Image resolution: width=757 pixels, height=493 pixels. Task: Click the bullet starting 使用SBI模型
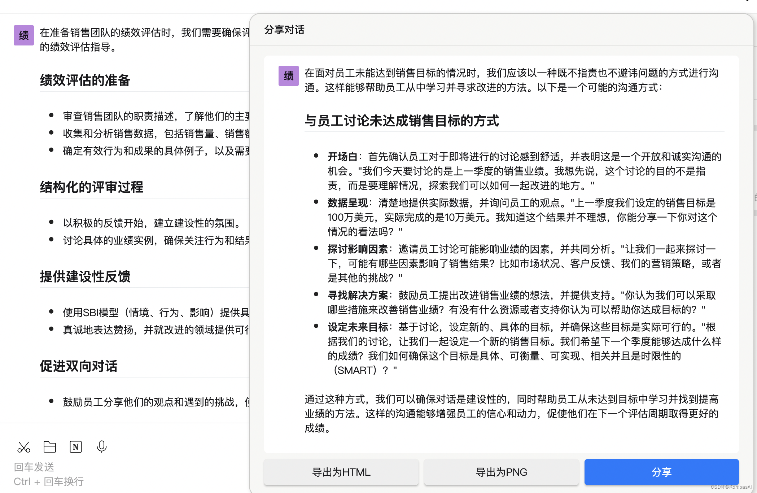[156, 313]
